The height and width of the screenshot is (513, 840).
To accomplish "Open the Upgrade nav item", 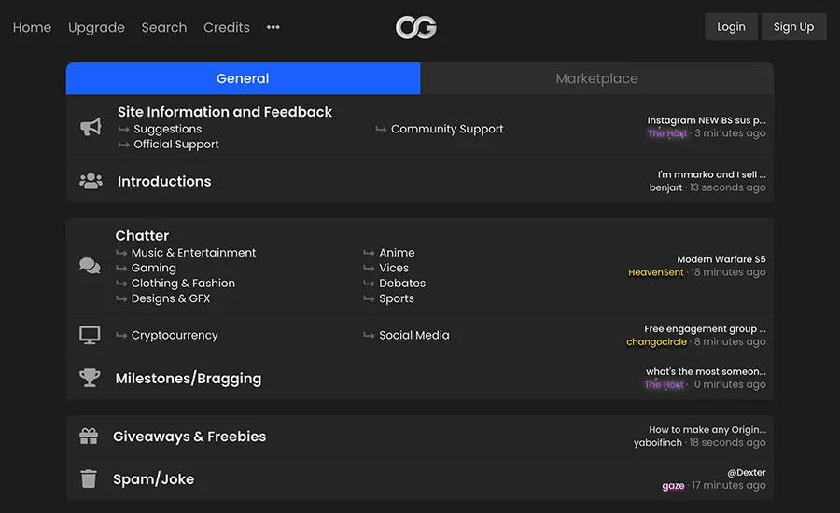I will click(96, 27).
